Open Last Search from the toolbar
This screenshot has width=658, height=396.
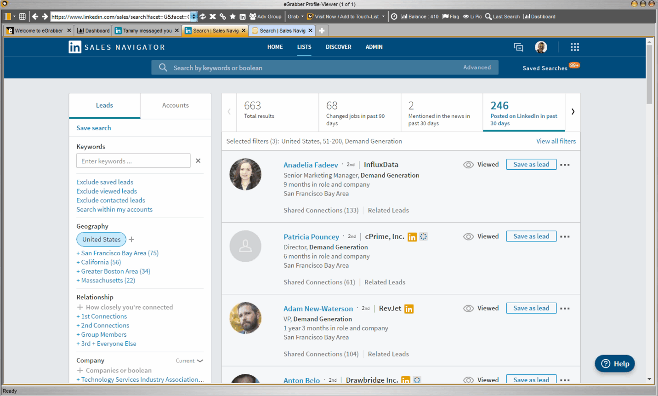point(502,17)
